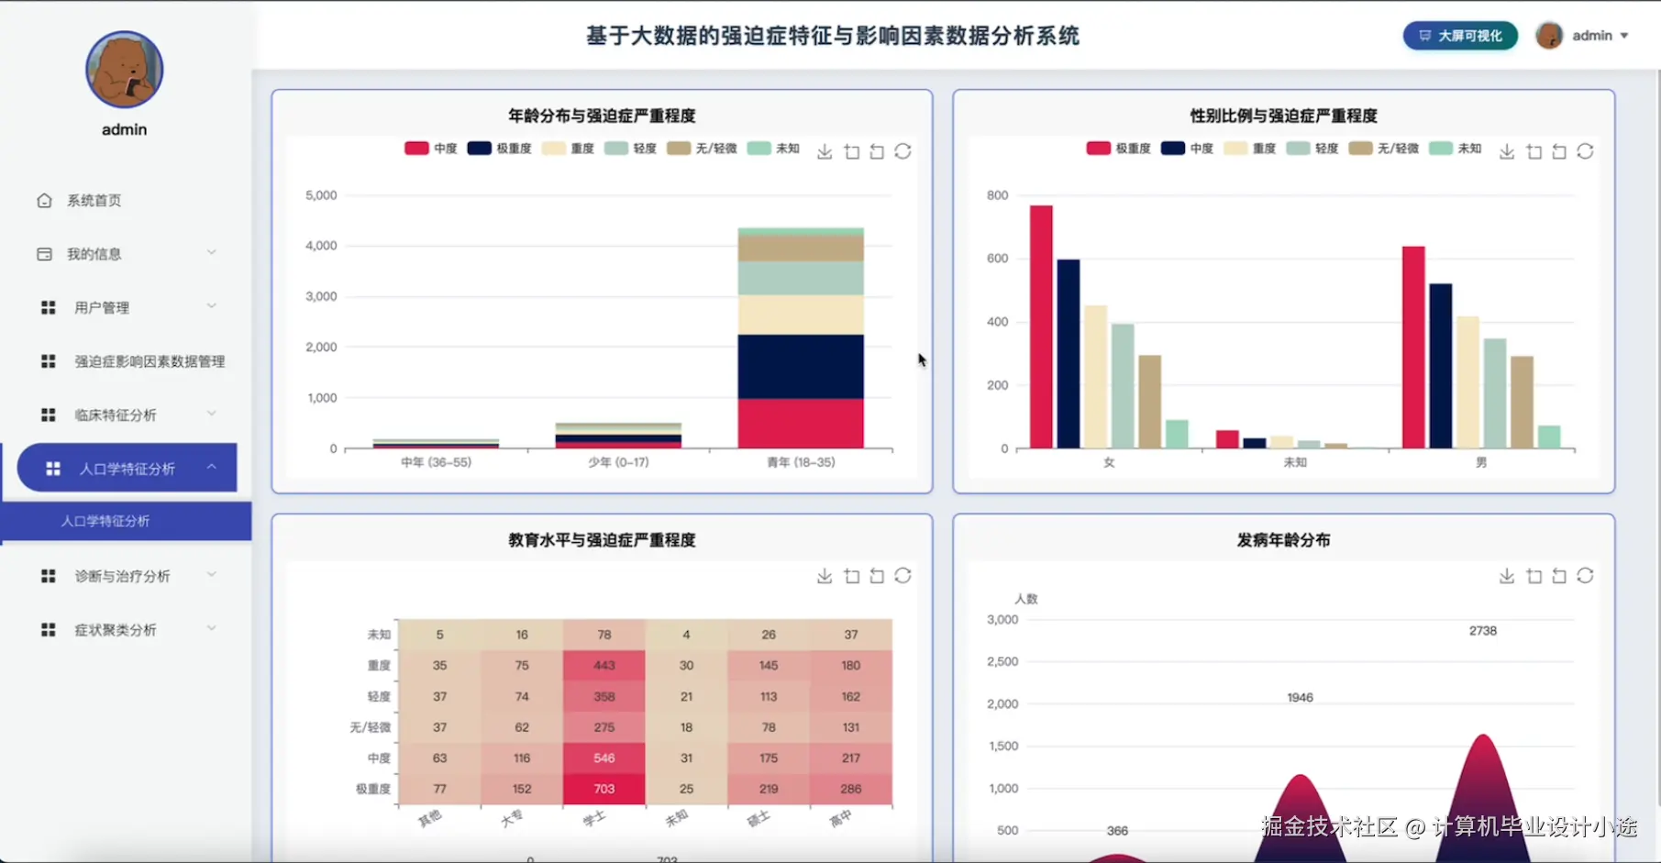Activate area zoom on the 发病年龄分布 chart
This screenshot has width=1661, height=863.
(1533, 575)
